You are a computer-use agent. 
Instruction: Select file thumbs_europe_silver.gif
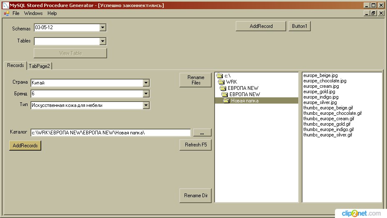pyautogui.click(x=327, y=135)
